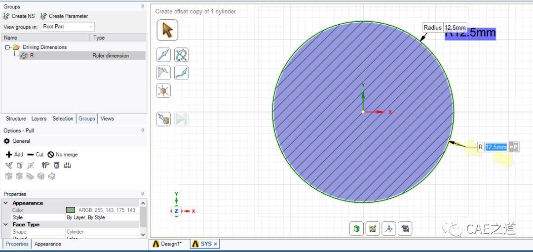
Task: Collapse the Appearance property section
Action: pos(6,203)
